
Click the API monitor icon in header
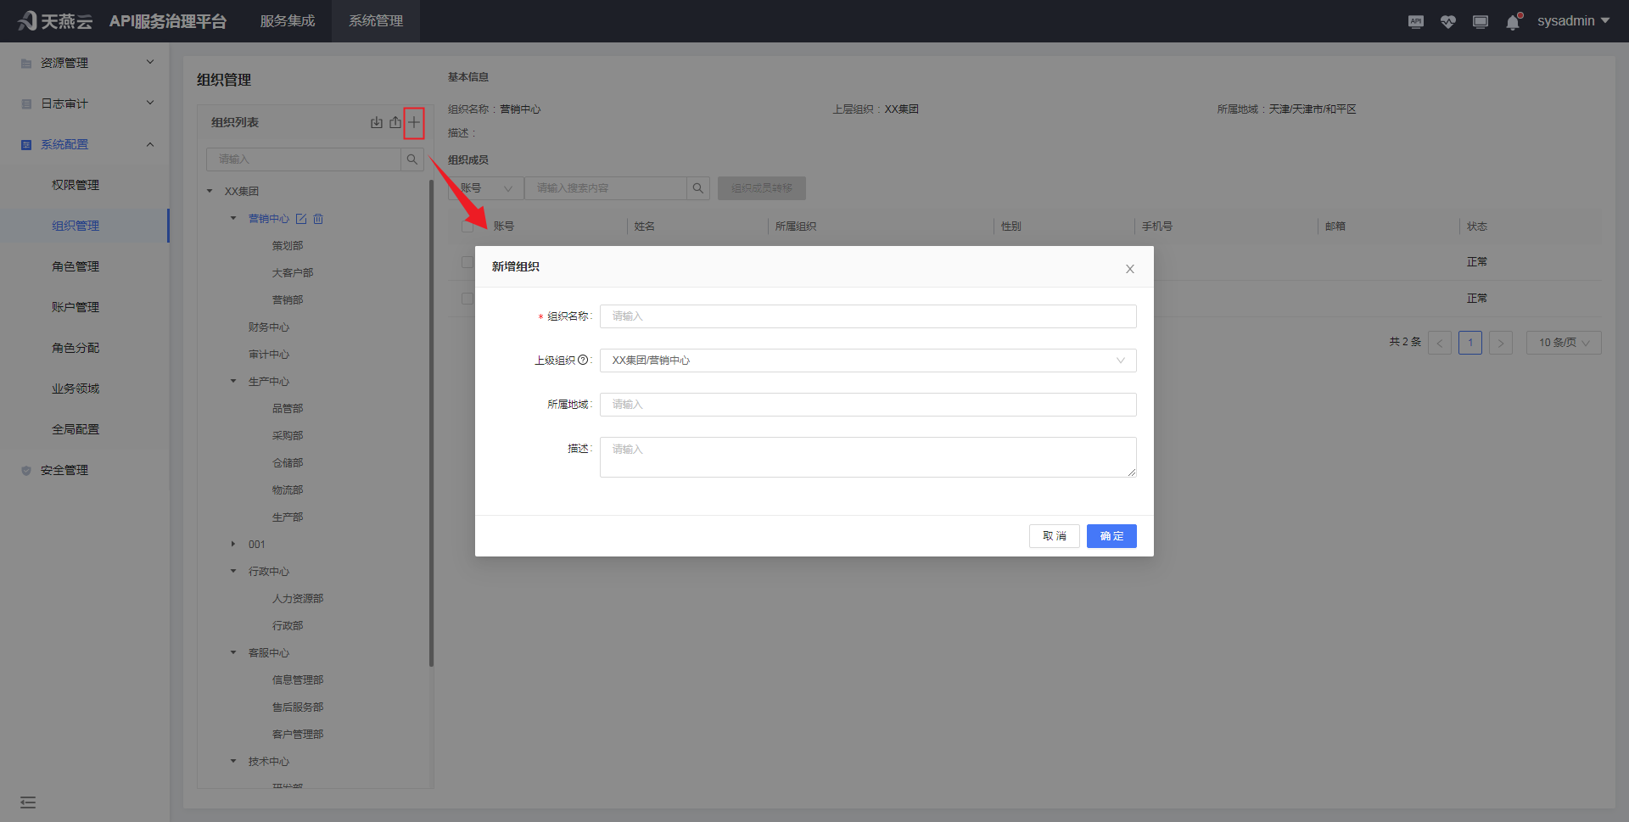tap(1416, 22)
